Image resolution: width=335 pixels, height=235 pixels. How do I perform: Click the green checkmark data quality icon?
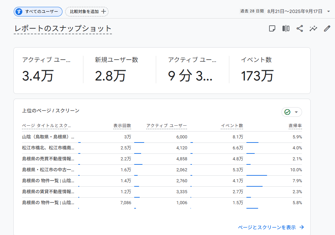288,112
